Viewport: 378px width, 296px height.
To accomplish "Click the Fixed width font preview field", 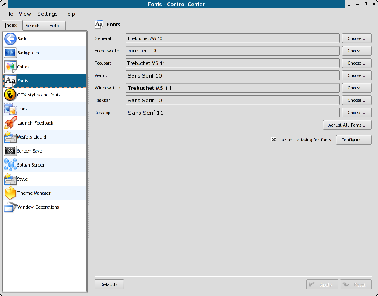I will (233, 51).
